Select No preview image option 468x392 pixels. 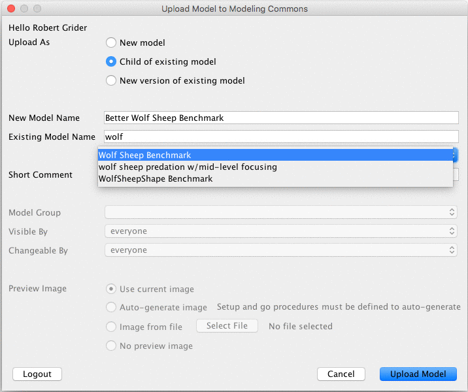(111, 346)
